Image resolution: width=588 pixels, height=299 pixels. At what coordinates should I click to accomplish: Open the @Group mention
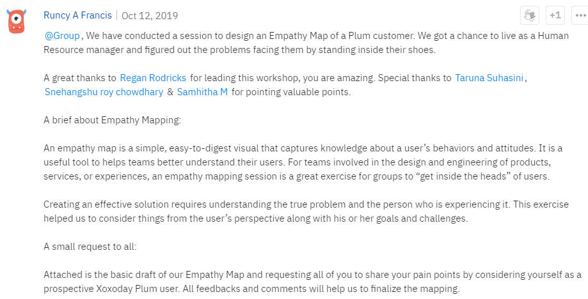62,36
